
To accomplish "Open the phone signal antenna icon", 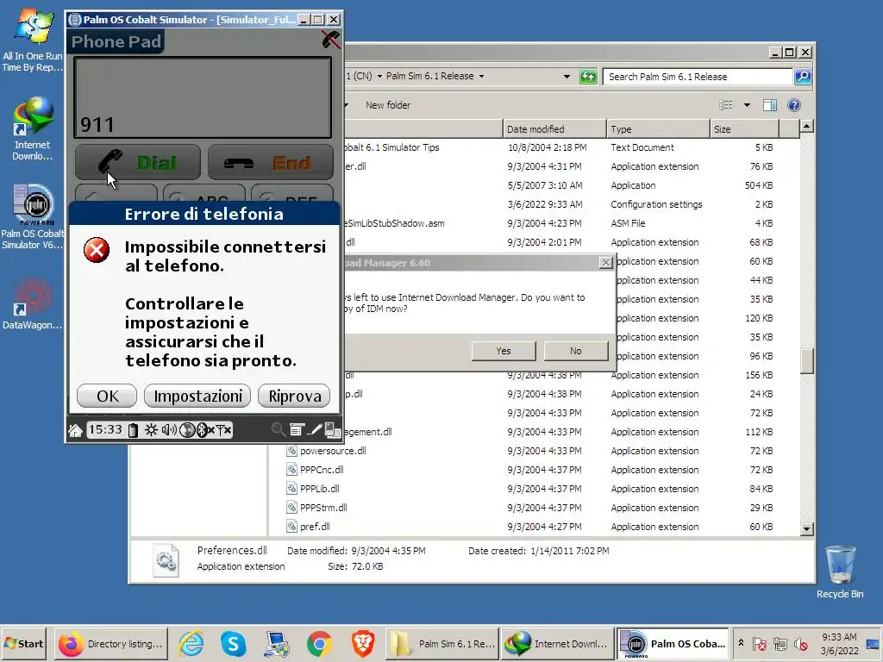I will pyautogui.click(x=223, y=431).
